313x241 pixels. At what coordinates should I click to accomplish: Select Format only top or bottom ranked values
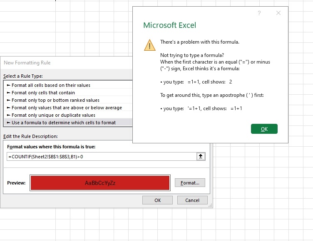68,100
